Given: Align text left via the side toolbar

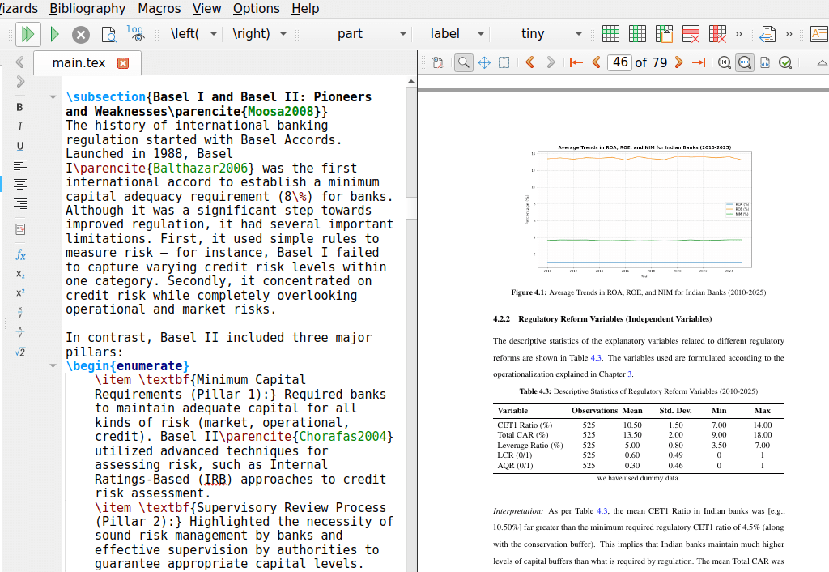Looking at the screenshot, I should click(19, 165).
